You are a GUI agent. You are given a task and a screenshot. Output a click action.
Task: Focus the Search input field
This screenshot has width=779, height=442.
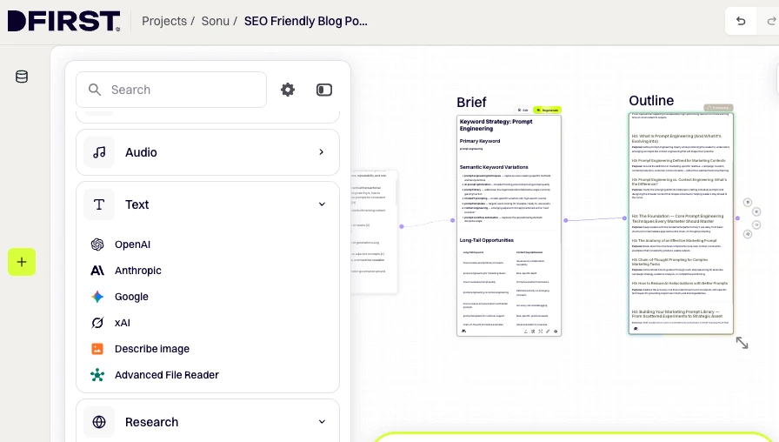click(x=171, y=90)
